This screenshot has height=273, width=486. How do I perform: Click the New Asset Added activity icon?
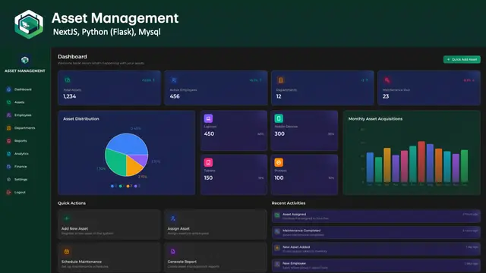pos(277,248)
